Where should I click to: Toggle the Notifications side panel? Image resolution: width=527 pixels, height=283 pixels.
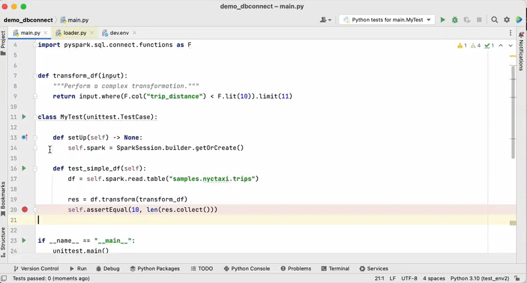(x=521, y=51)
